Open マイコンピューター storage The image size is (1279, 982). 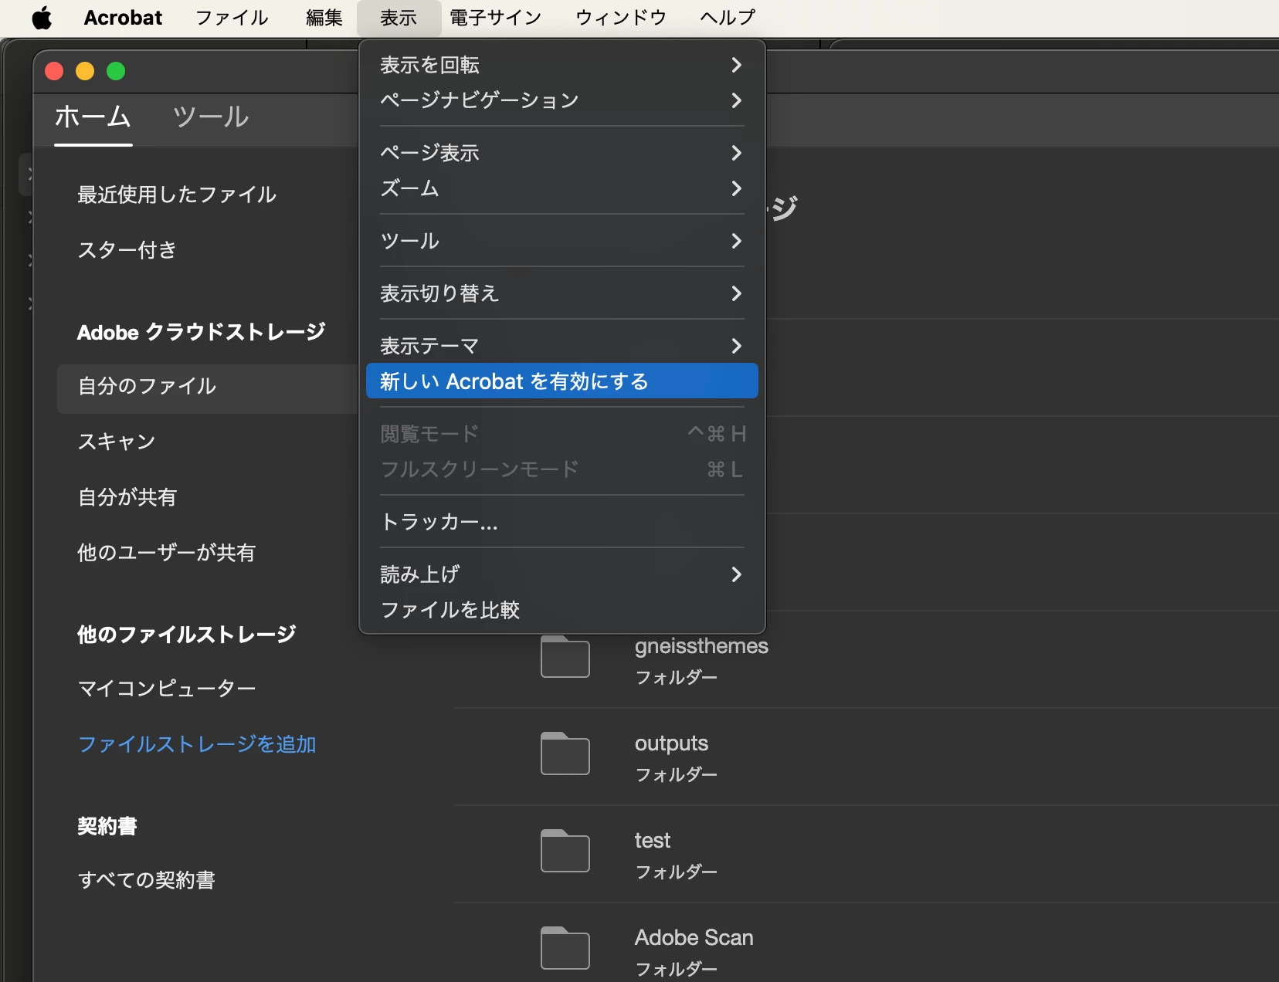(x=167, y=689)
